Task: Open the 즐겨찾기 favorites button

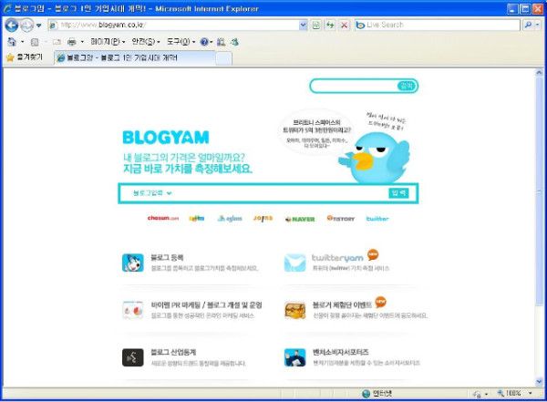Action: click(24, 57)
